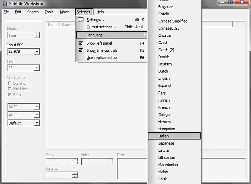The height and width of the screenshot is (184, 251).
Task: Close the open Settings menu
Action: click(84, 12)
